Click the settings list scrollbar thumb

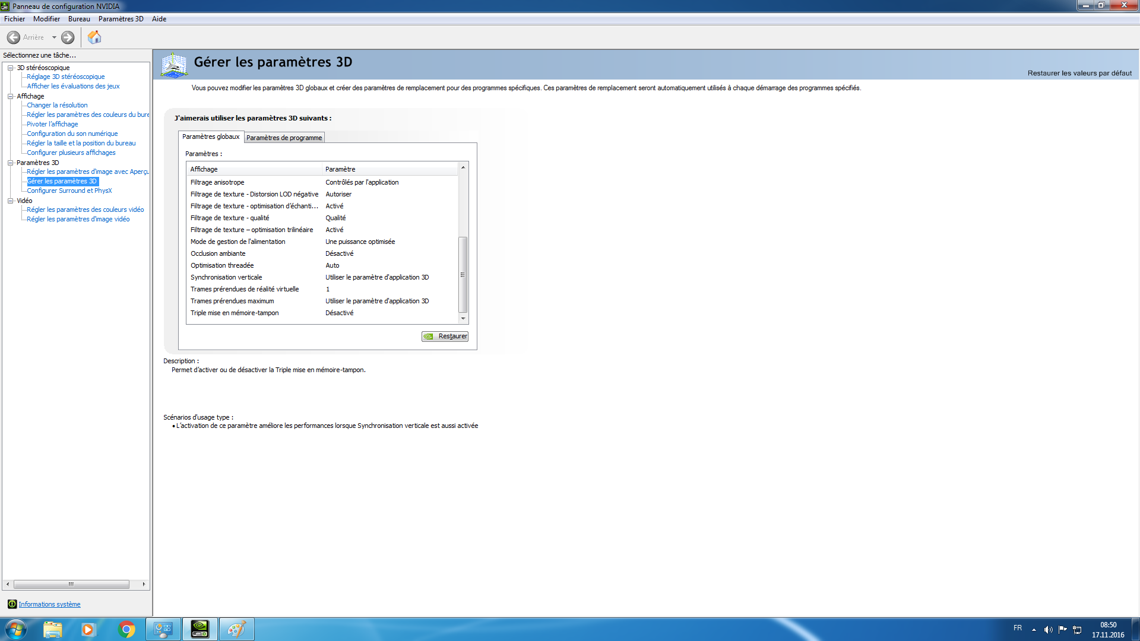click(463, 275)
